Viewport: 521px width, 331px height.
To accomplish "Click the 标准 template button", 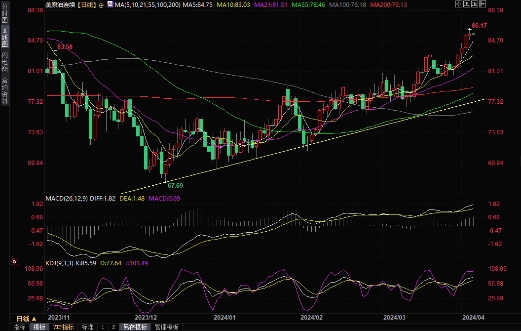I will coord(87,327).
